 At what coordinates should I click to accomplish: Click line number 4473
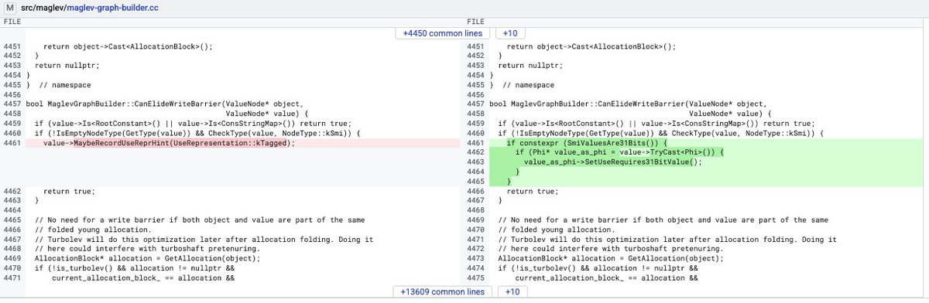(476, 258)
